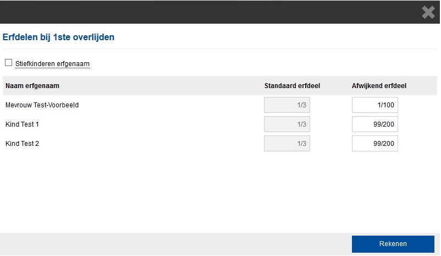Click standaard erfdeel box for Mevrouw Test-Voorbeeld
The width and height of the screenshot is (441, 256).
[287, 105]
